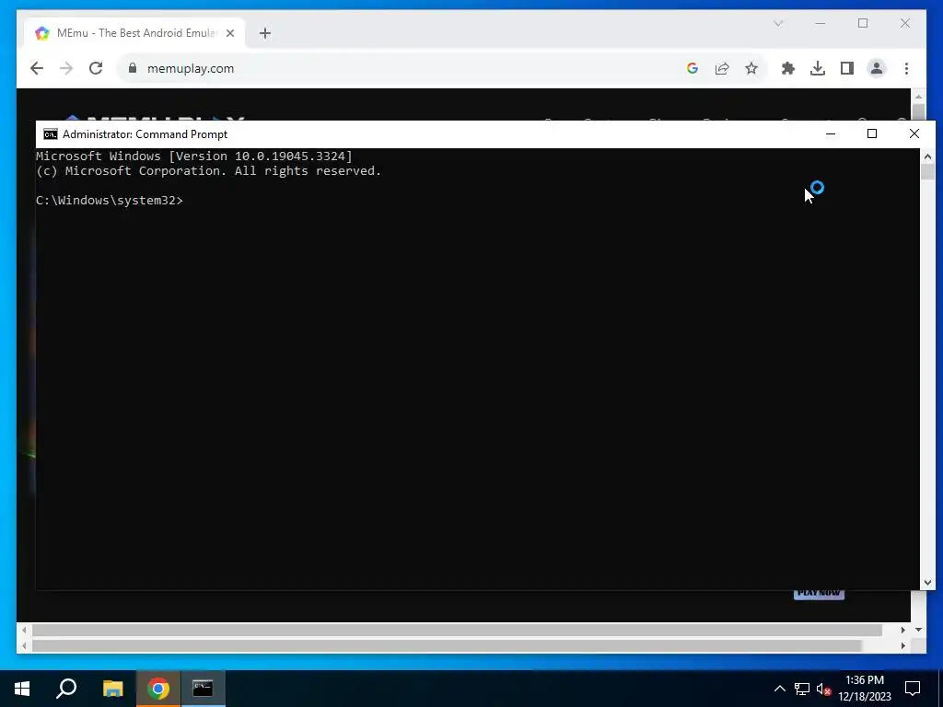Open network status tray icon
The height and width of the screenshot is (707, 943).
[802, 689]
